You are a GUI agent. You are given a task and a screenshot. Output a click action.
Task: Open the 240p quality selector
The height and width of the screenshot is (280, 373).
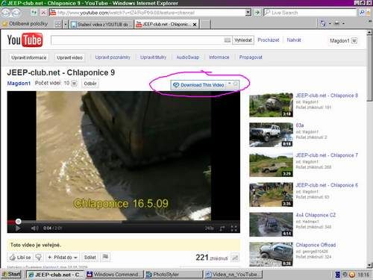(209, 228)
